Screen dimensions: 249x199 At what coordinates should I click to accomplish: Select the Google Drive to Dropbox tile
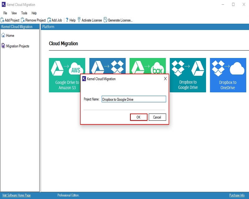click(x=107, y=66)
